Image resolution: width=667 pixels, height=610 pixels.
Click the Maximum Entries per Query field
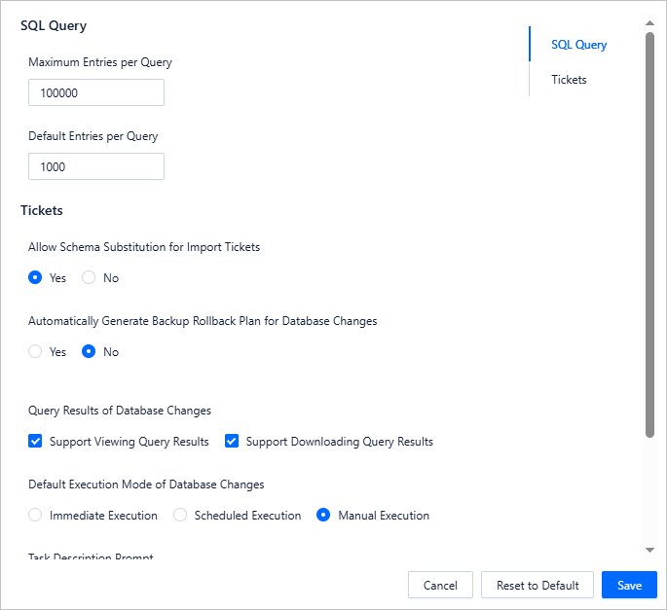pos(95,93)
